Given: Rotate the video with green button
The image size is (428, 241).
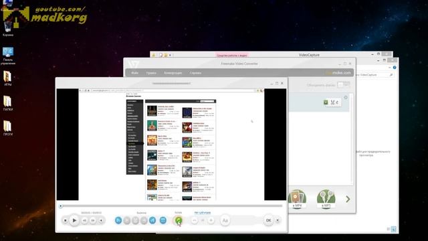Looking at the screenshot, I should click(x=179, y=220).
